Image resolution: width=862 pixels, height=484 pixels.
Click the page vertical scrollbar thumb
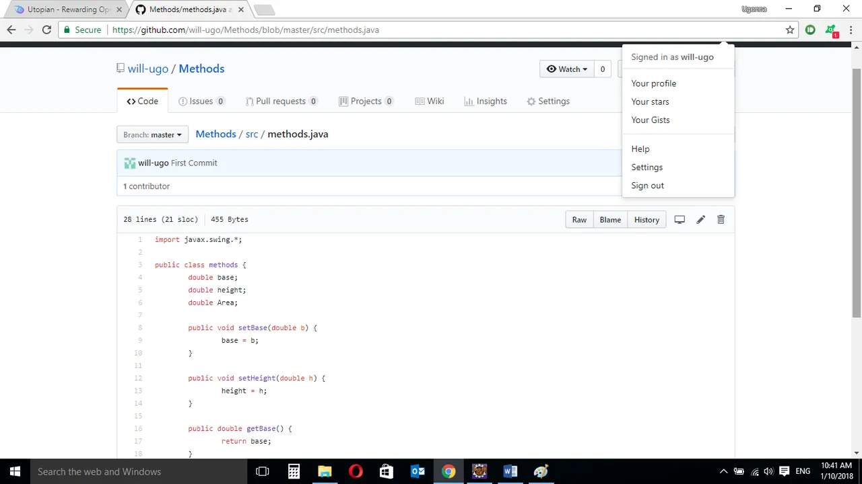[856, 192]
